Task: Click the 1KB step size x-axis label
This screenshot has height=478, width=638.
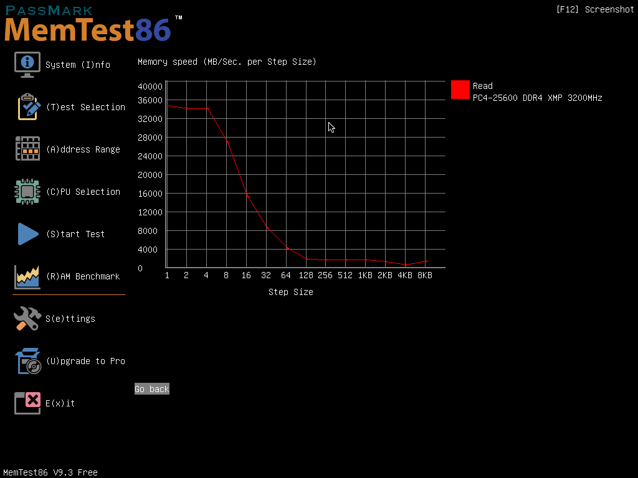Action: [365, 276]
